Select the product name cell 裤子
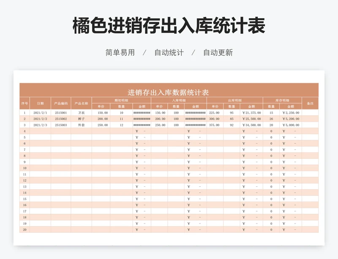This screenshot has width=338, height=259. click(x=81, y=119)
